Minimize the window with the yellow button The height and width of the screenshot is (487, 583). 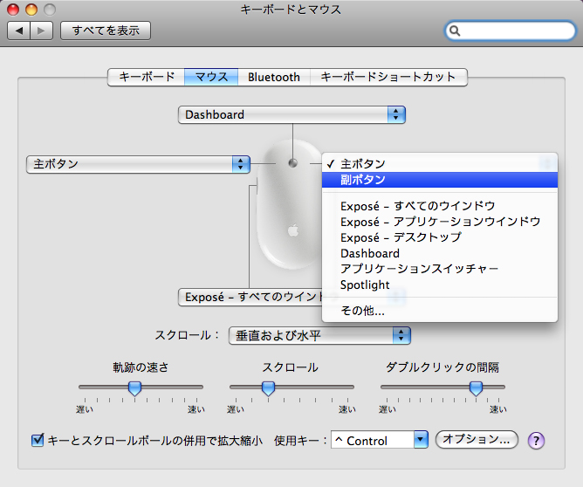tap(31, 10)
